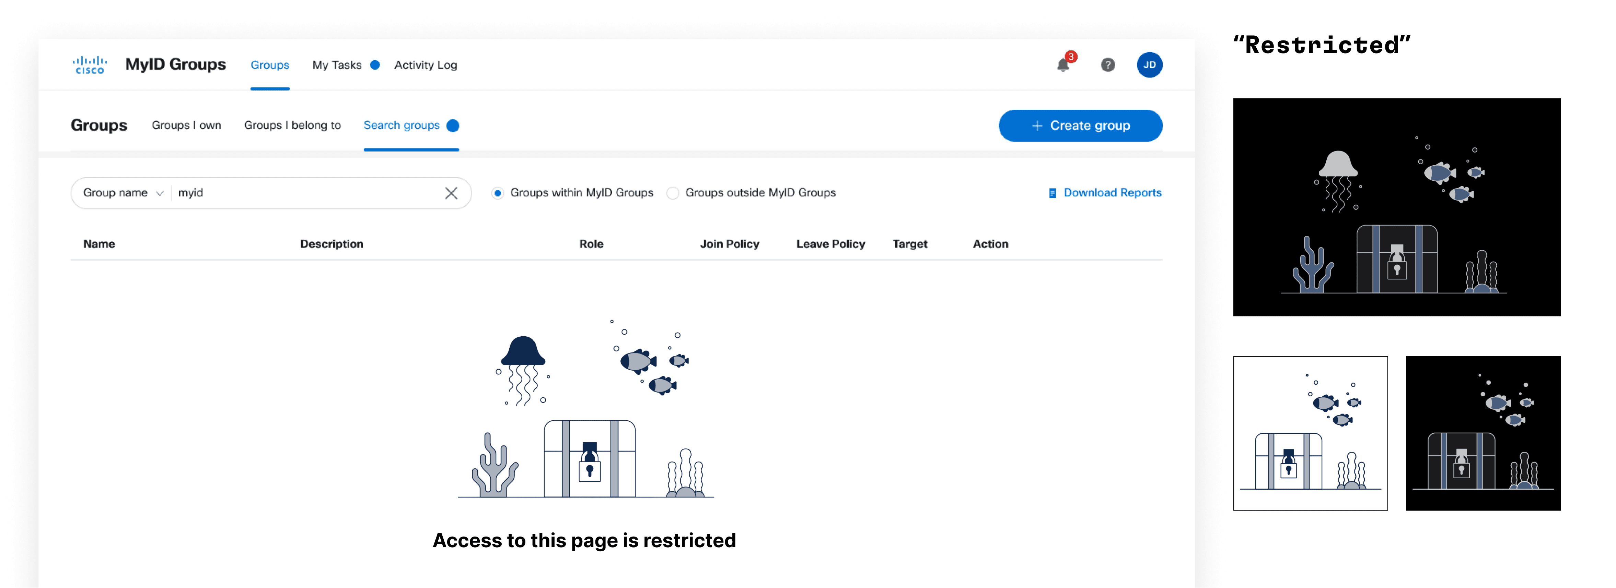1616x588 pixels.
Task: Expand the Group name dropdown
Action: click(x=124, y=193)
